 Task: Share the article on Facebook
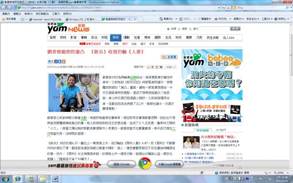(56, 61)
